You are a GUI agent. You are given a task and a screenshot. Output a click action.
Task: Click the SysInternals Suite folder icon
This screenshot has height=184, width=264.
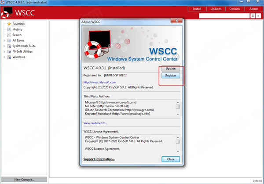pos(9,46)
